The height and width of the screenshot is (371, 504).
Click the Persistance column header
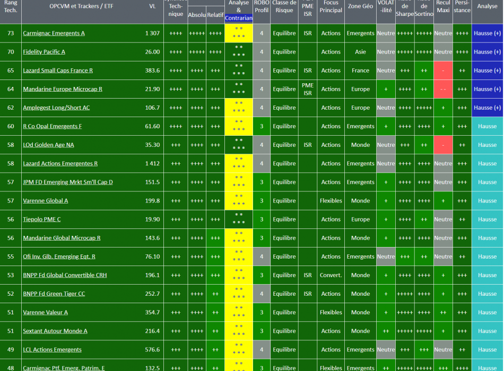[x=462, y=6]
